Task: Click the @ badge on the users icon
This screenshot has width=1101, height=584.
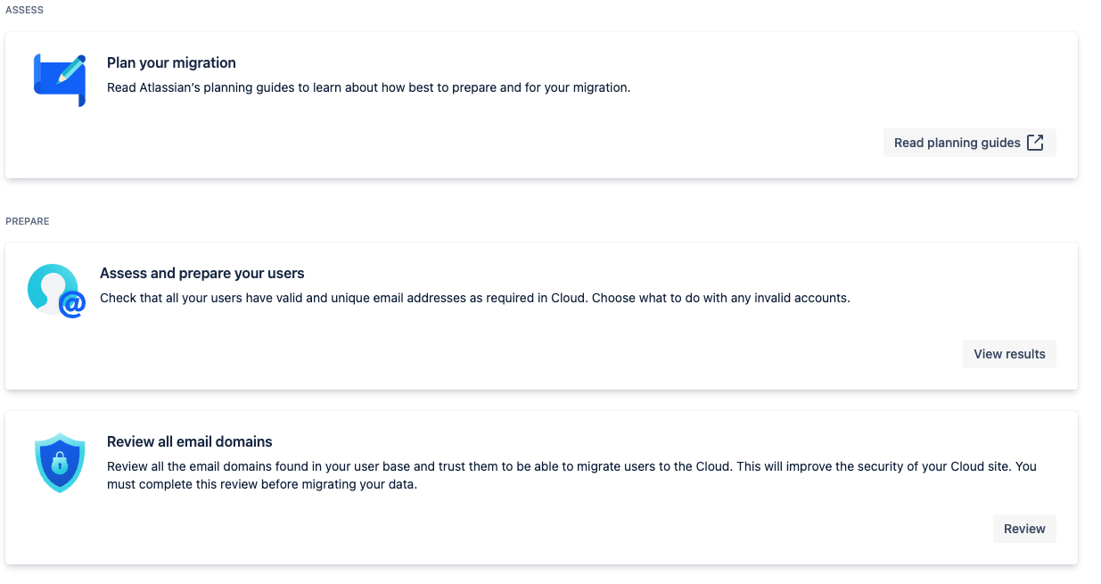Action: coord(71,305)
